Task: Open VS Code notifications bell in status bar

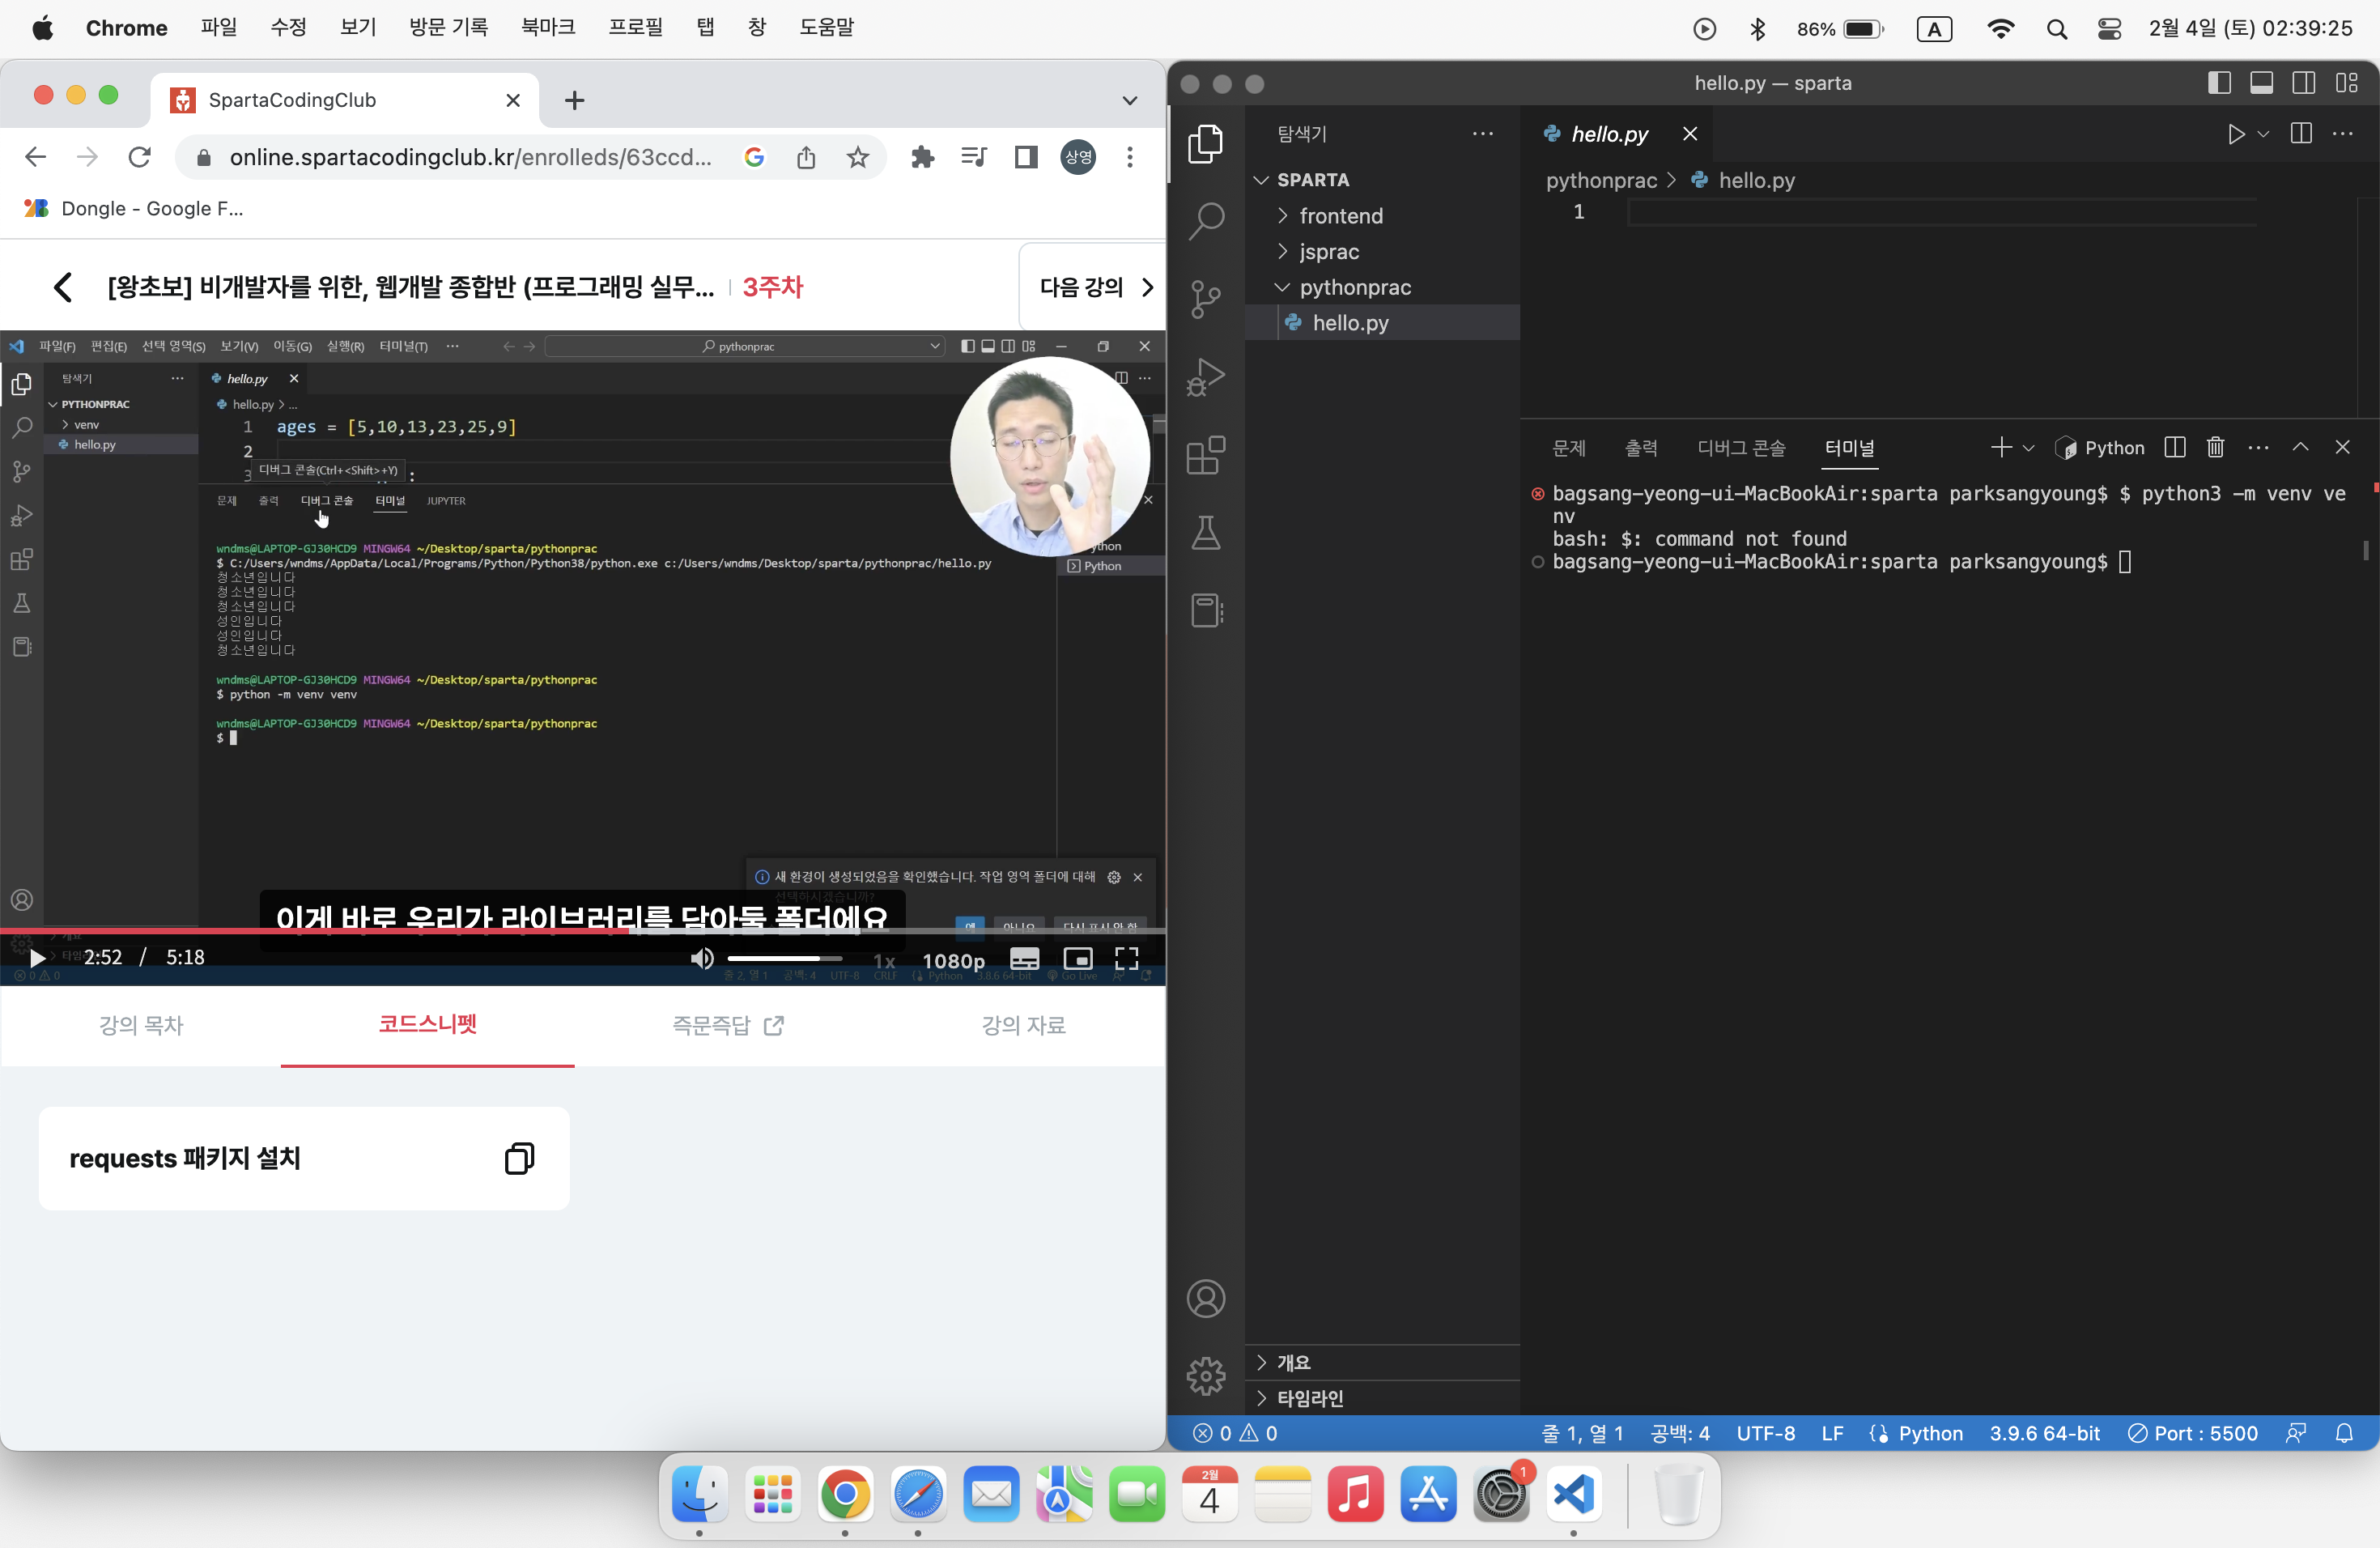Action: point(2344,1433)
